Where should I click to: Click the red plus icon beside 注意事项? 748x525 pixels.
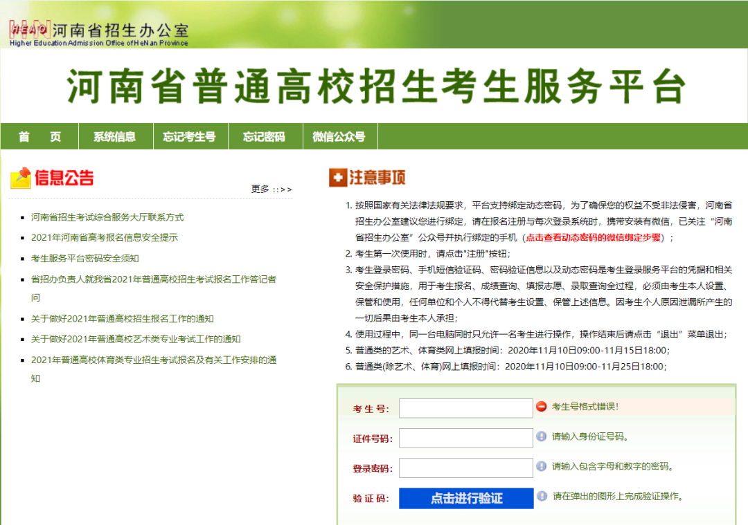(337, 178)
